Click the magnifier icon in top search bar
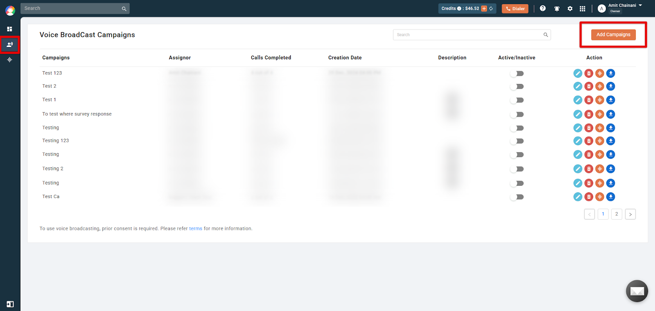 [124, 9]
